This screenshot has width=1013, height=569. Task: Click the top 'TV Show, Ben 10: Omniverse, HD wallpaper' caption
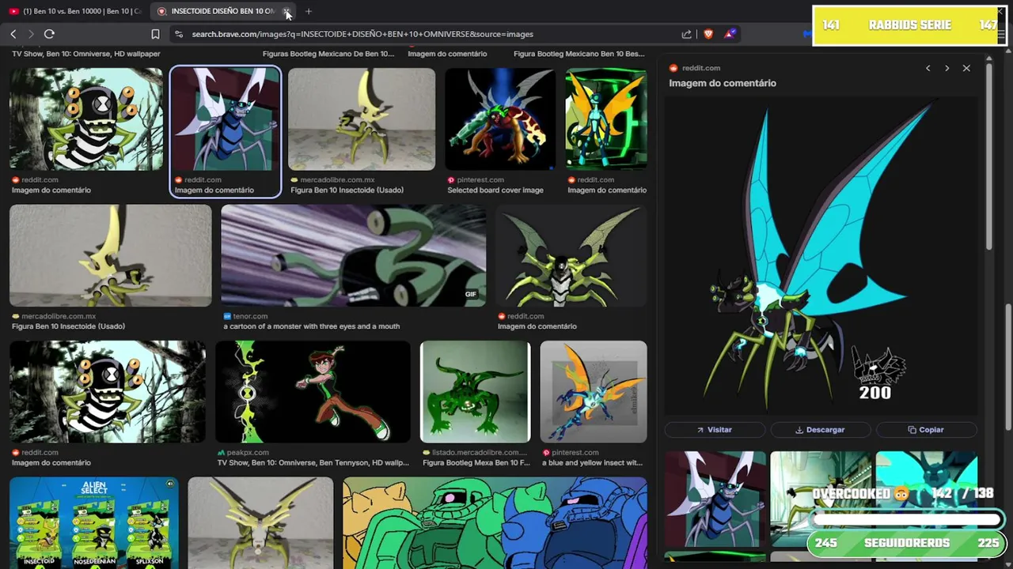point(85,54)
